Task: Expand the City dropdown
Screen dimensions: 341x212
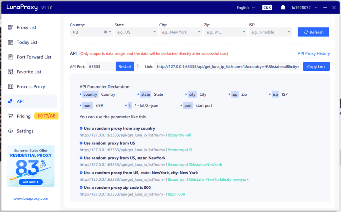Action: click(x=181, y=32)
